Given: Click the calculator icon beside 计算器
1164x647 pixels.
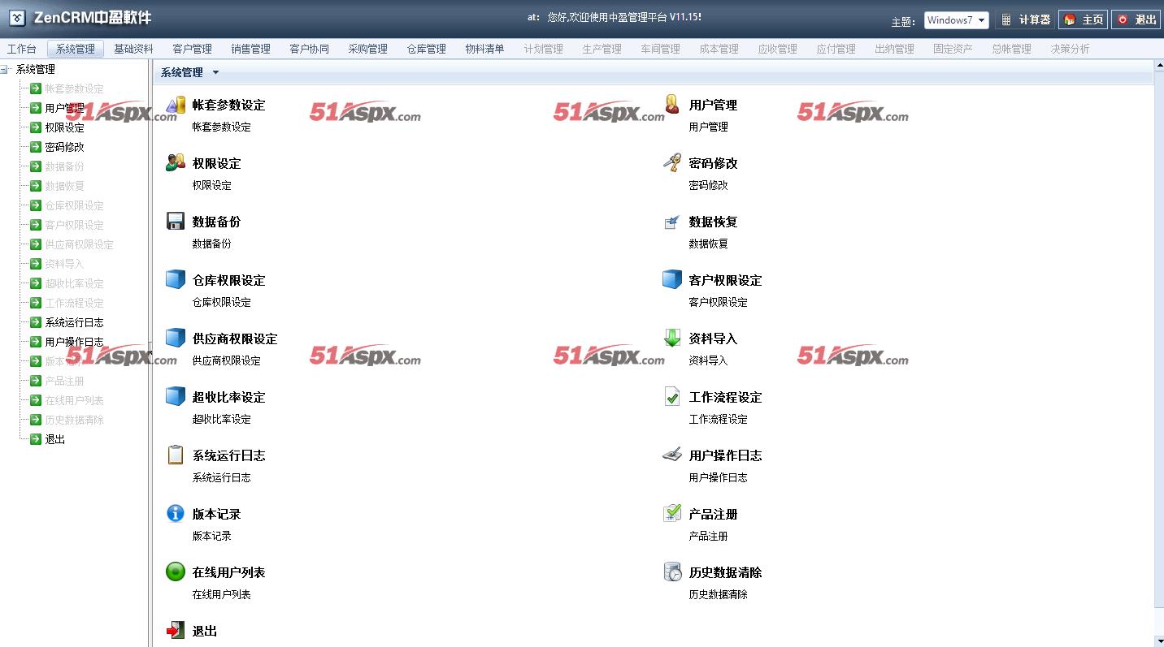Looking at the screenshot, I should tap(1006, 19).
